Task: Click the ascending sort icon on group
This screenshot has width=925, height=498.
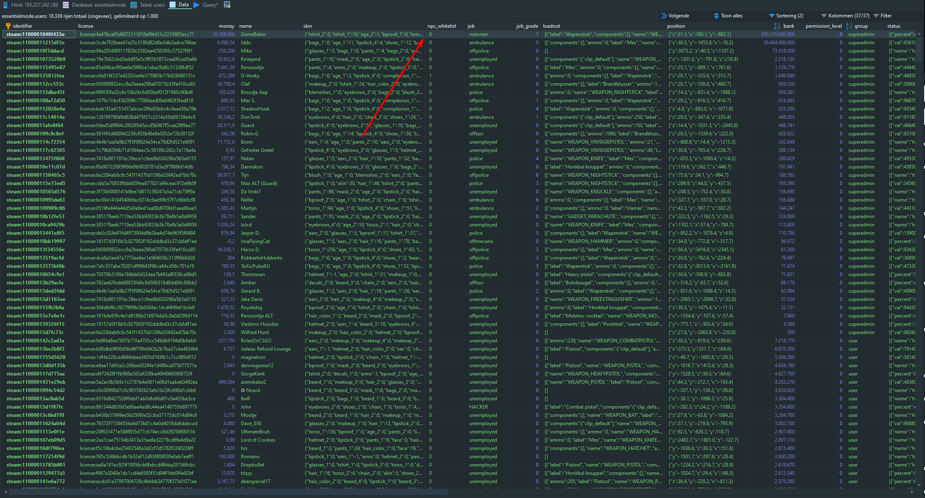Action: tap(849, 26)
